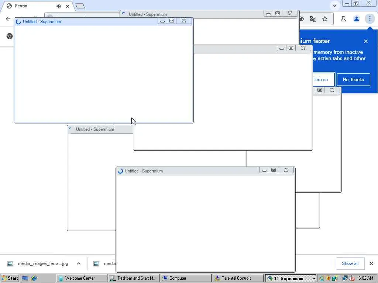Open the Translate page icon
The width and height of the screenshot is (378, 283).
pyautogui.click(x=313, y=19)
